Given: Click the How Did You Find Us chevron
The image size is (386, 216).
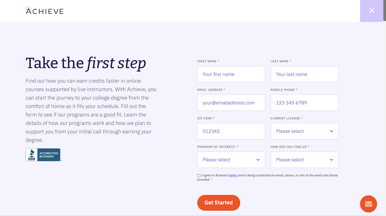Looking at the screenshot, I should coord(332,160).
